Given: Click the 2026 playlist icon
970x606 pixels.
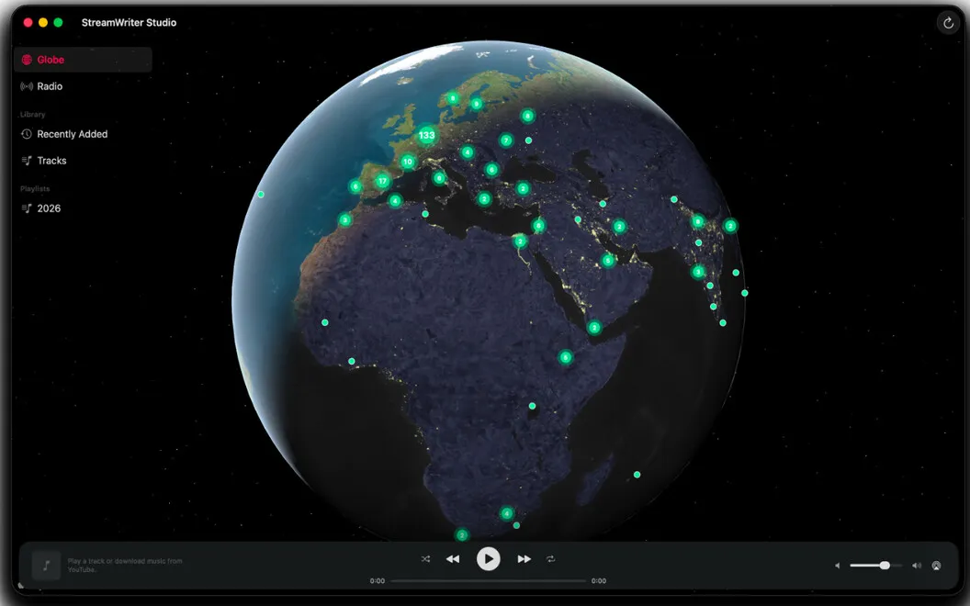Looking at the screenshot, I should pyautogui.click(x=27, y=208).
